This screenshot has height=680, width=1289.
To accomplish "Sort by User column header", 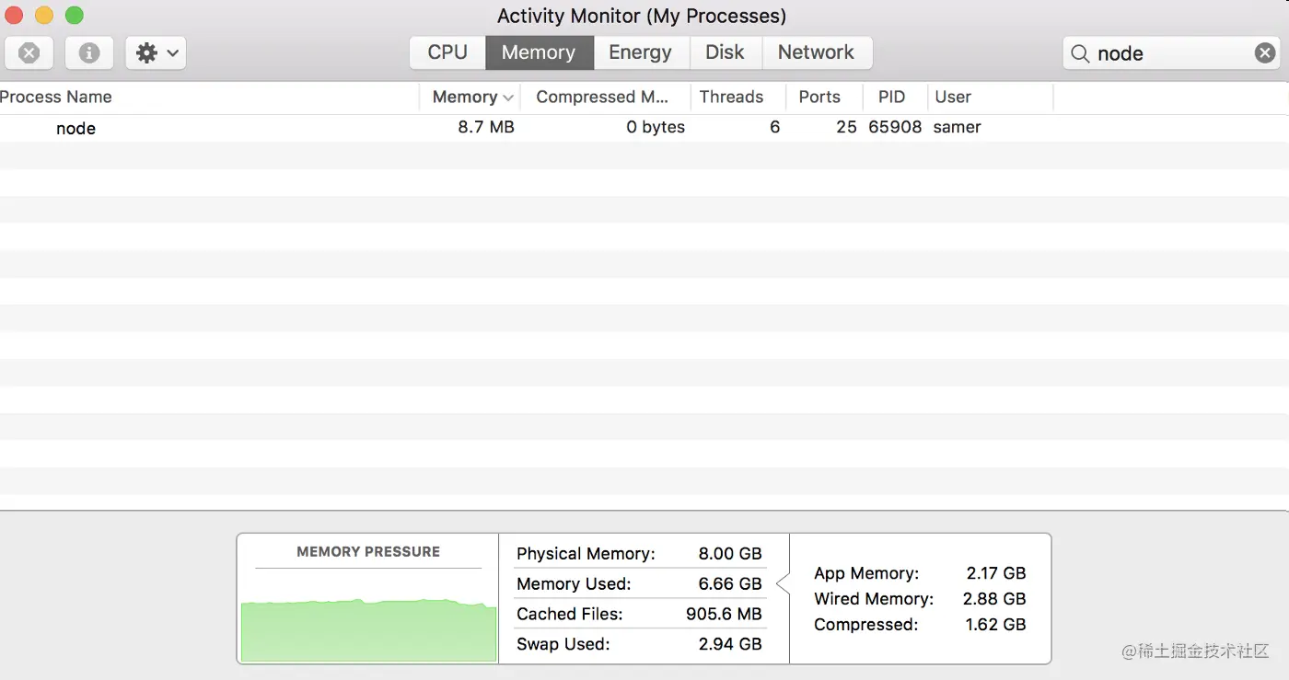I will pyautogui.click(x=953, y=98).
